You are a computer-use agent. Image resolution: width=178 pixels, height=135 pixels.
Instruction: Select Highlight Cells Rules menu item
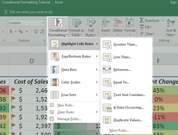(74, 44)
